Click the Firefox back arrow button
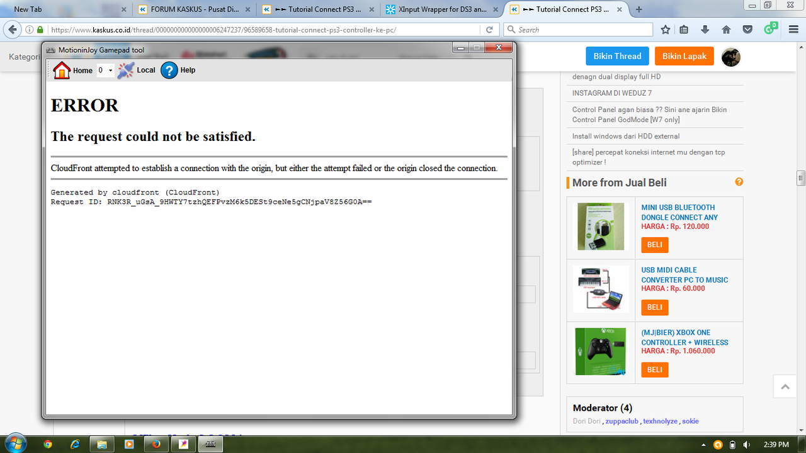 click(13, 30)
